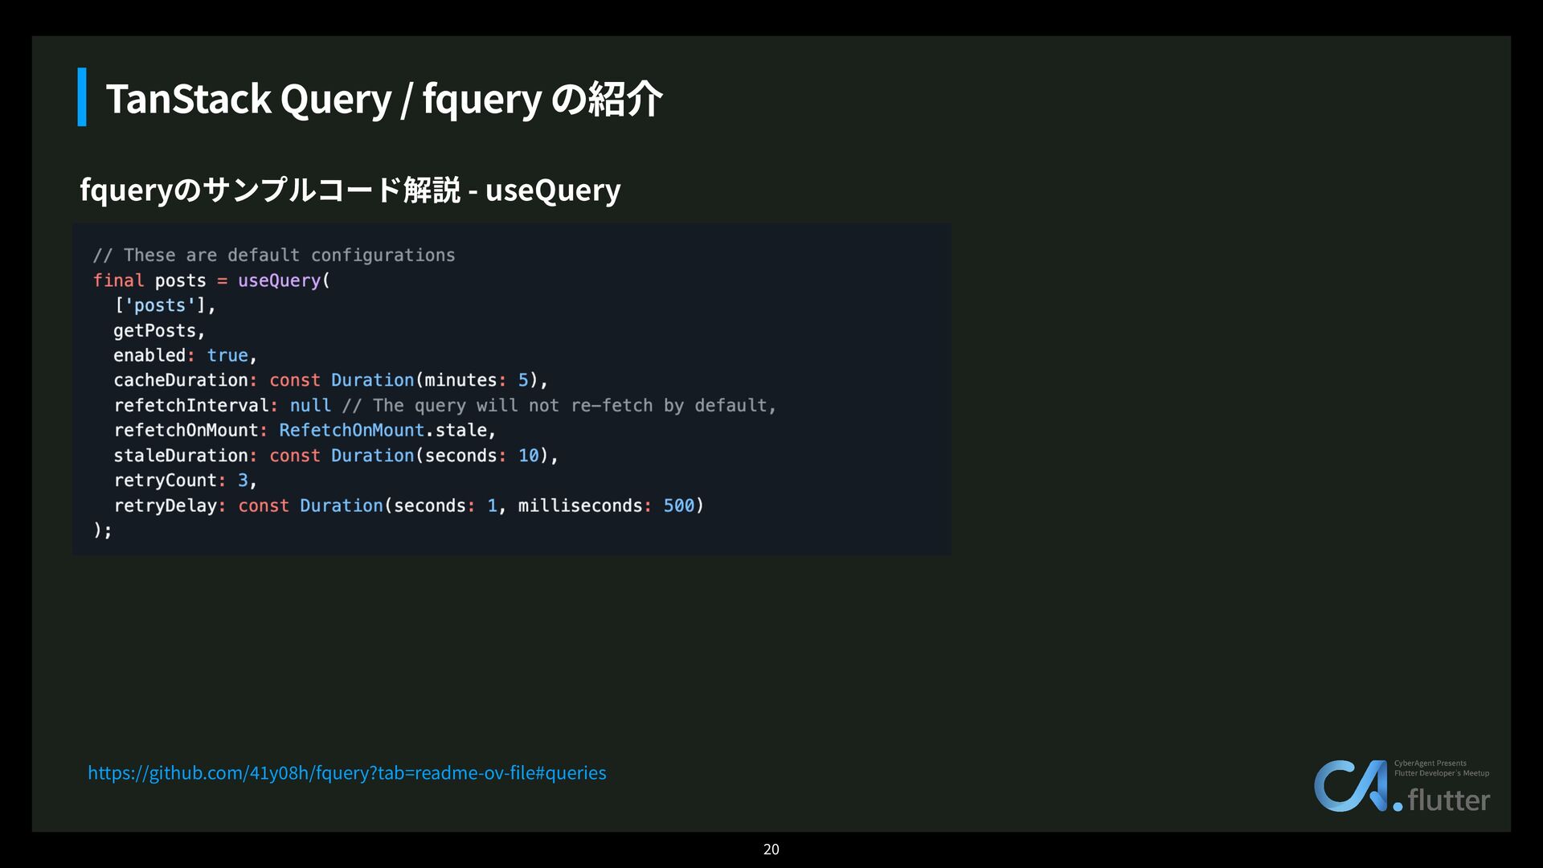Click the 'refetchOnMount: RefetchOnMount.stale,' line
Screen dimensions: 1543x868
[305, 430]
